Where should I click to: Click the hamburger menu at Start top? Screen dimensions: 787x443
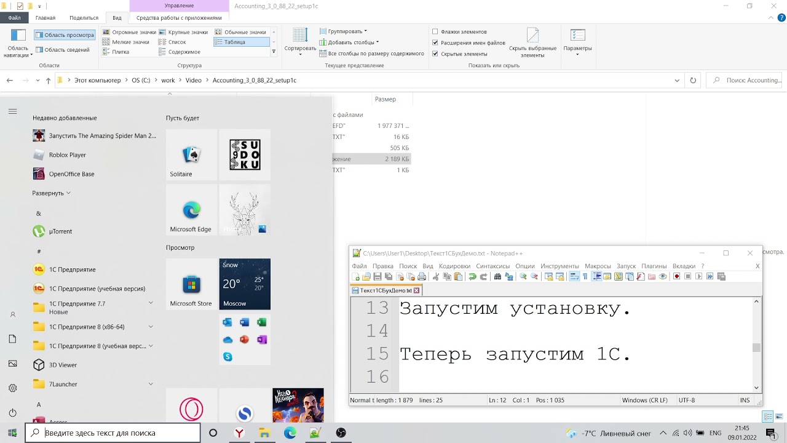pyautogui.click(x=13, y=111)
